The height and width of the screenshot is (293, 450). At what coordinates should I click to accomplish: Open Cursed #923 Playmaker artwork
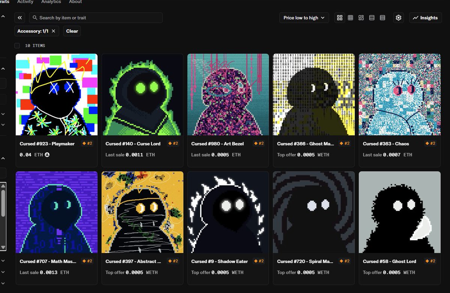click(57, 94)
